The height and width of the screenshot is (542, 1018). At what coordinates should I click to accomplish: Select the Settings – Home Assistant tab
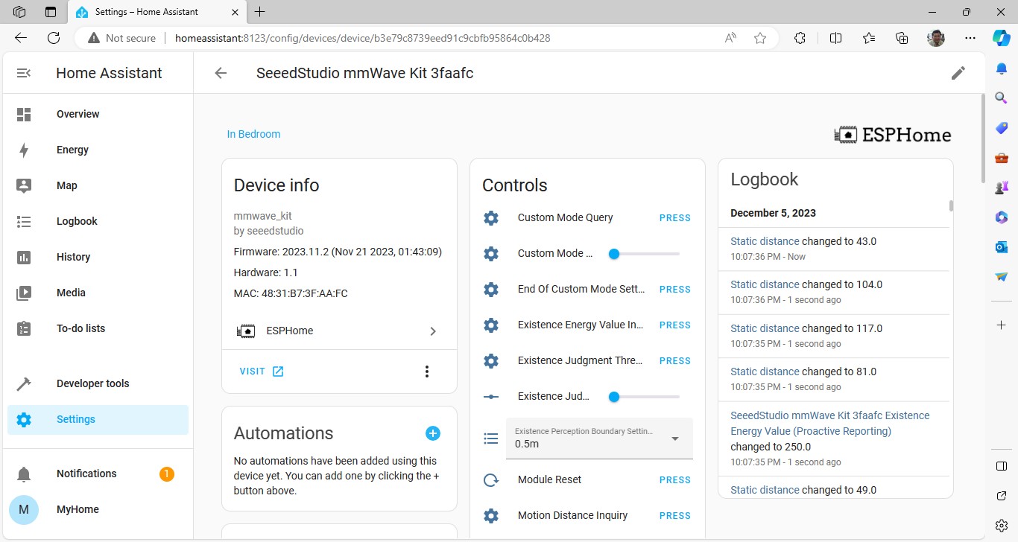point(157,12)
